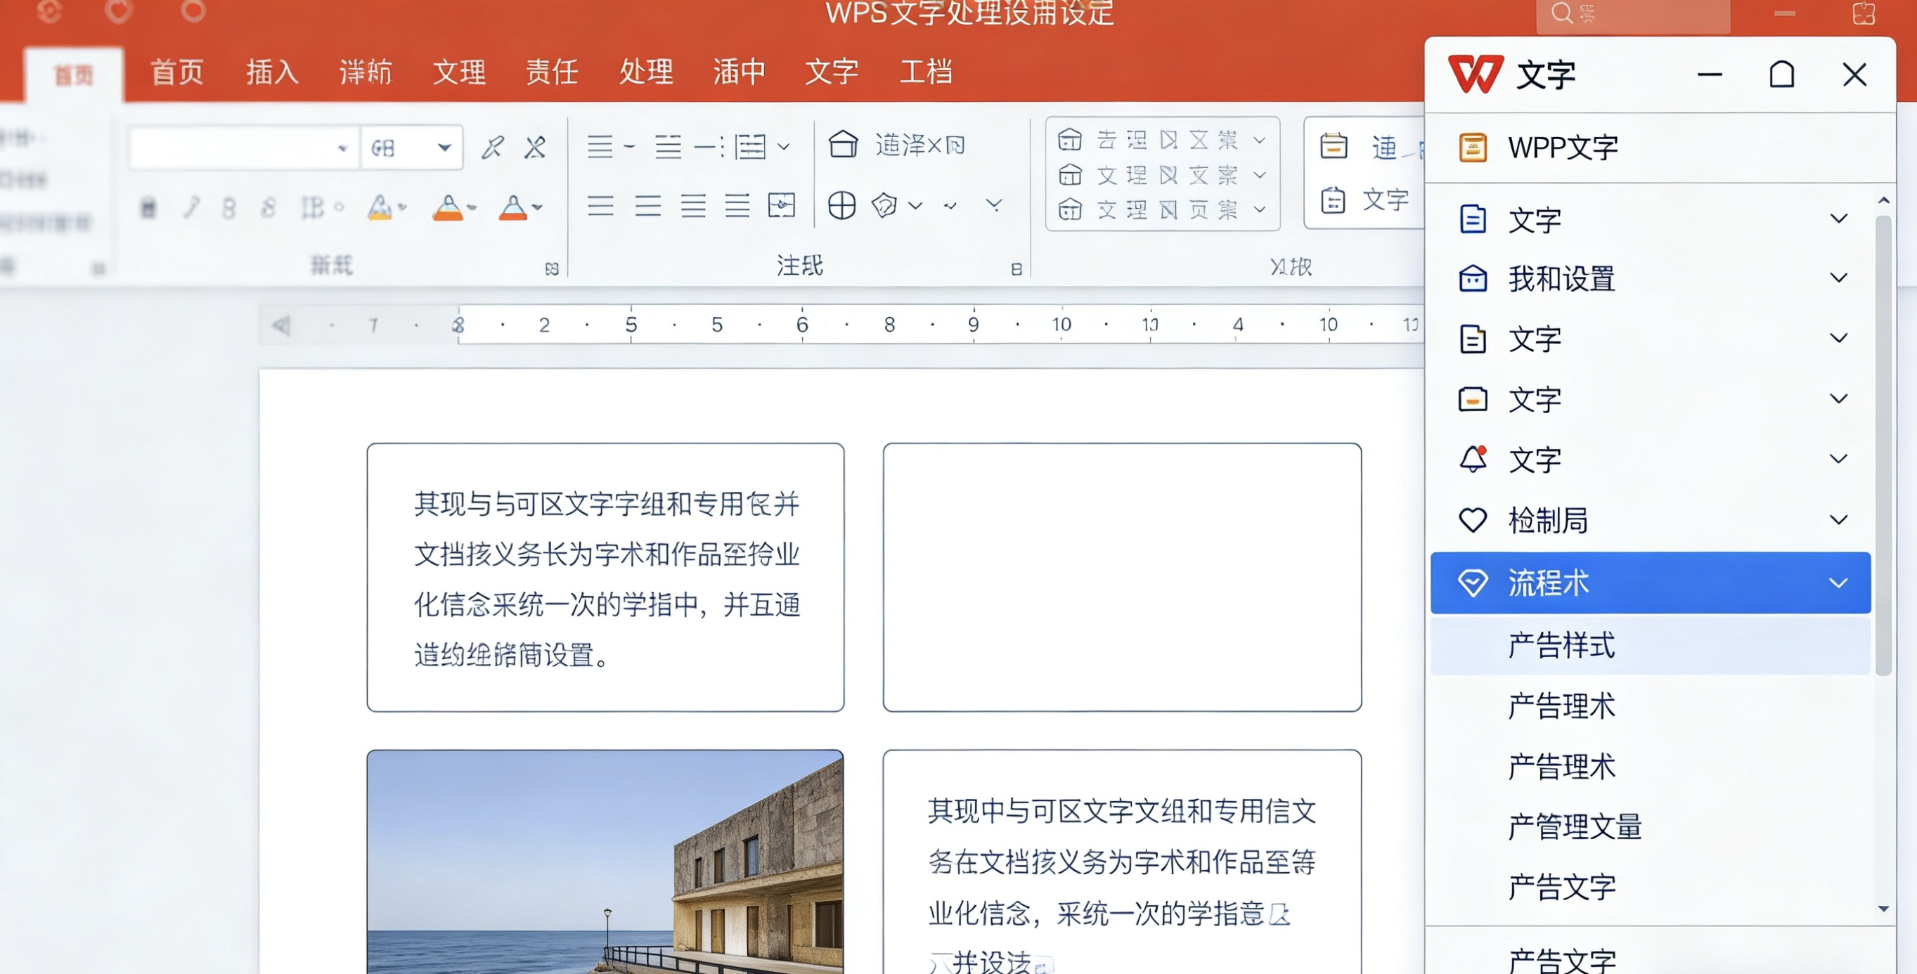Toggle the faded bold B button in the ribbon
Viewport: 1917px width, 974px height.
[228, 207]
